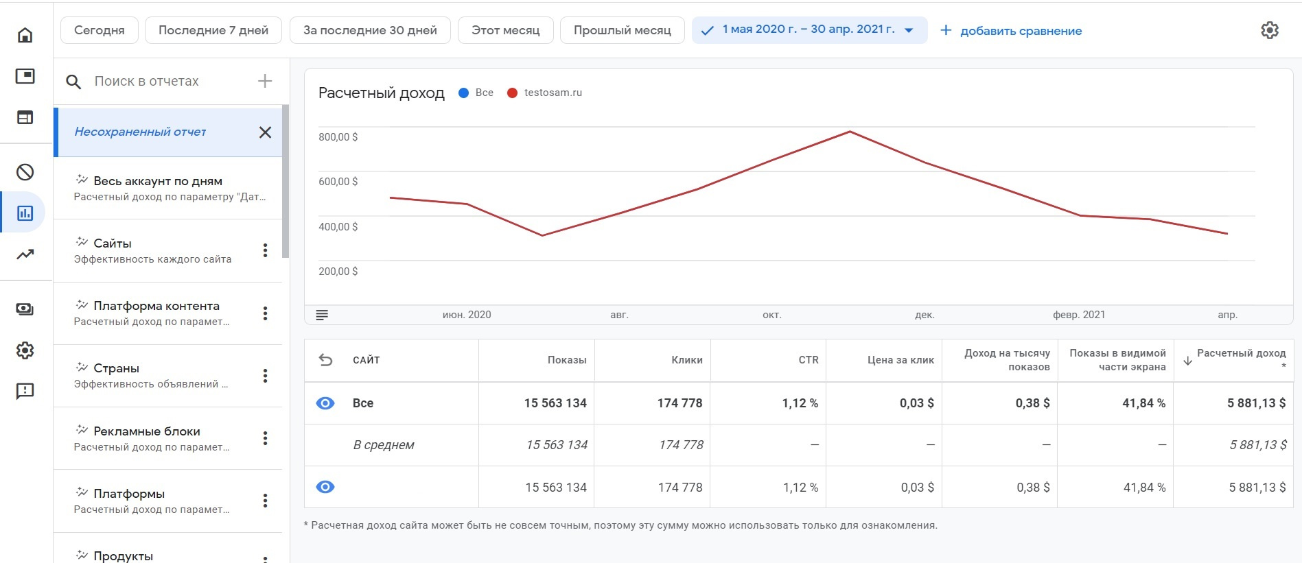Click italic 174 778 in the В среднем row
Screen dimensions: 1302x563
point(681,445)
